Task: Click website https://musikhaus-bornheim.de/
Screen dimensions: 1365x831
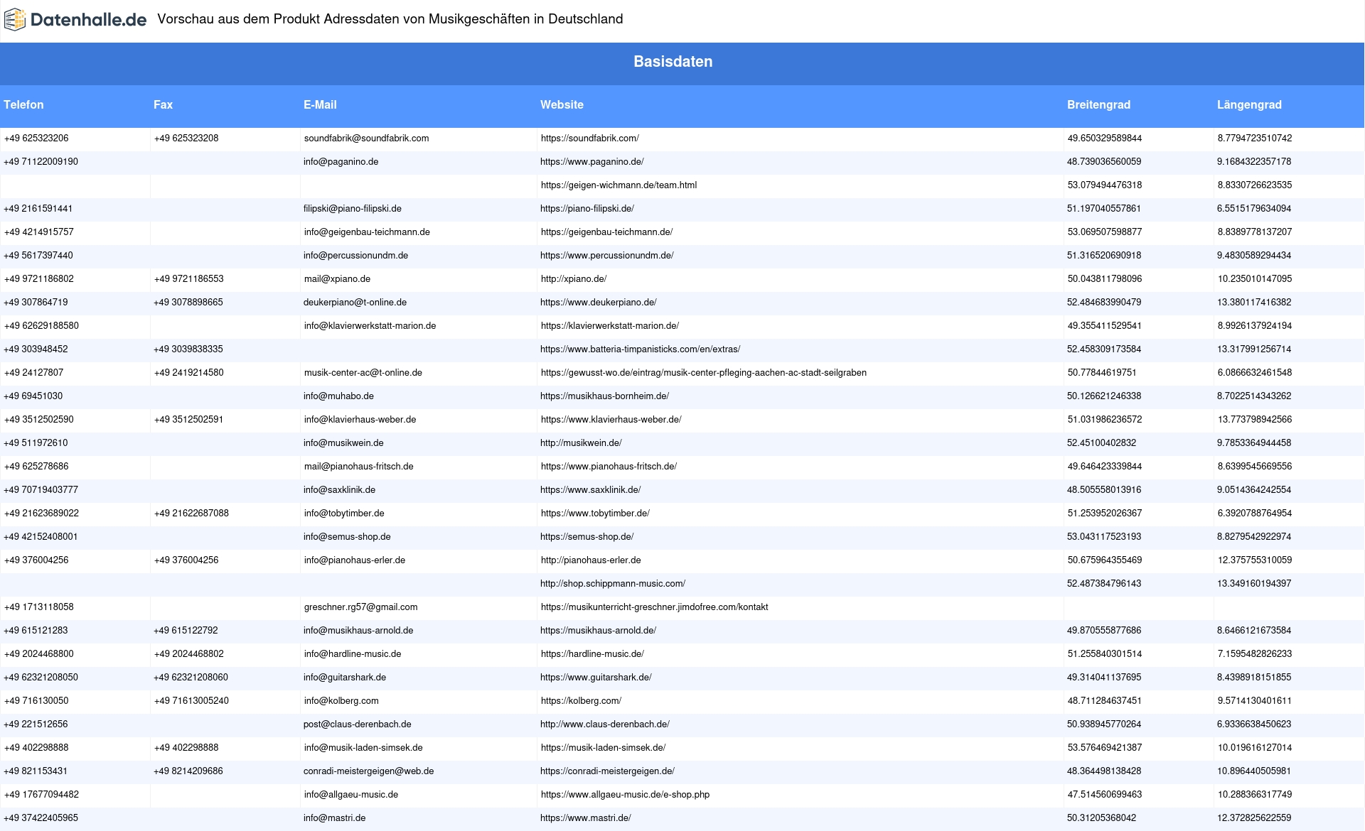Action: [604, 396]
